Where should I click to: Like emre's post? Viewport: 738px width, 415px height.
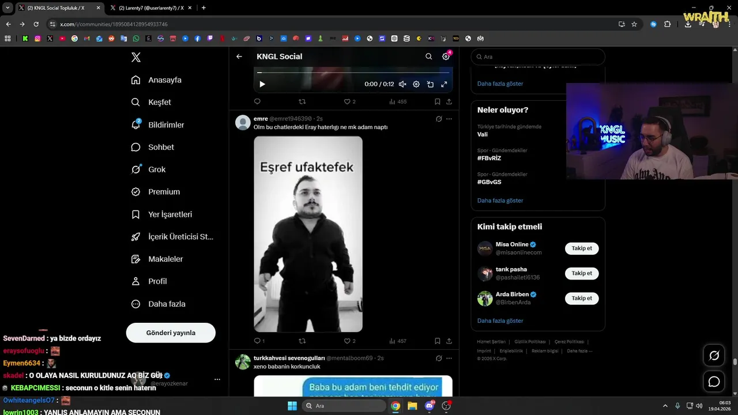(349, 341)
